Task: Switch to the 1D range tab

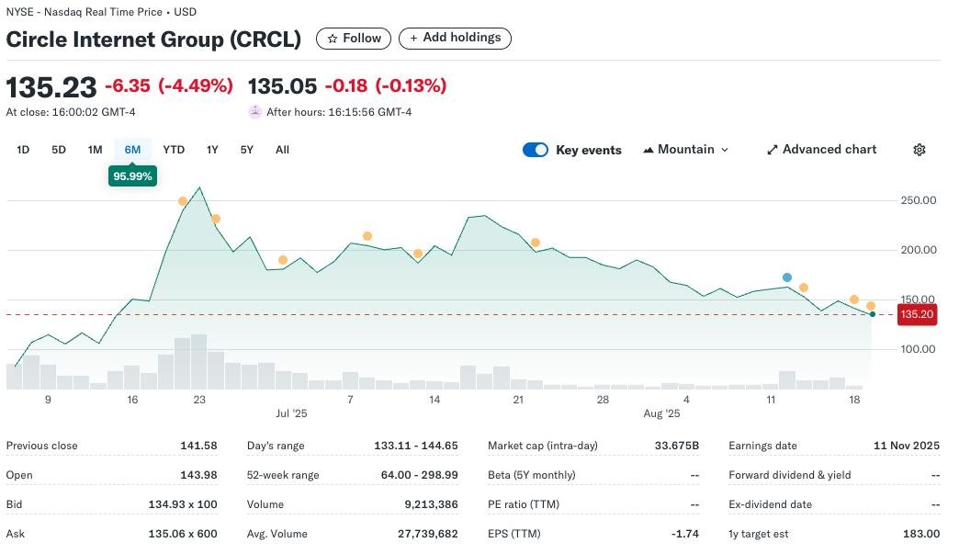Action: click(x=23, y=150)
